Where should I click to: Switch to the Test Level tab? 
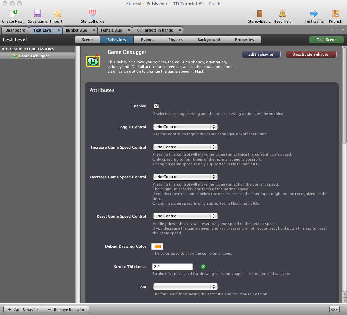point(43,30)
